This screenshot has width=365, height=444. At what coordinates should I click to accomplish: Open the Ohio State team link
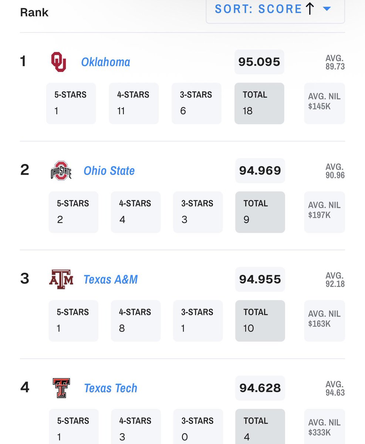[x=109, y=171]
